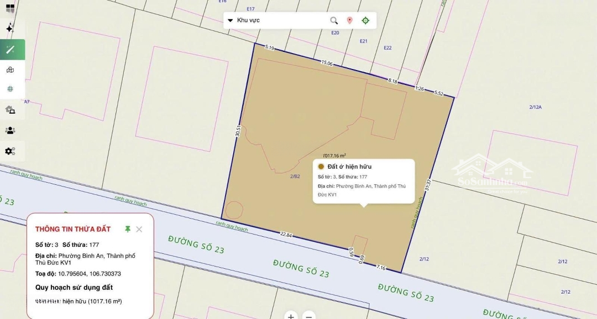Open the house and laptop icon
597x319 pixels.
(x=10, y=110)
